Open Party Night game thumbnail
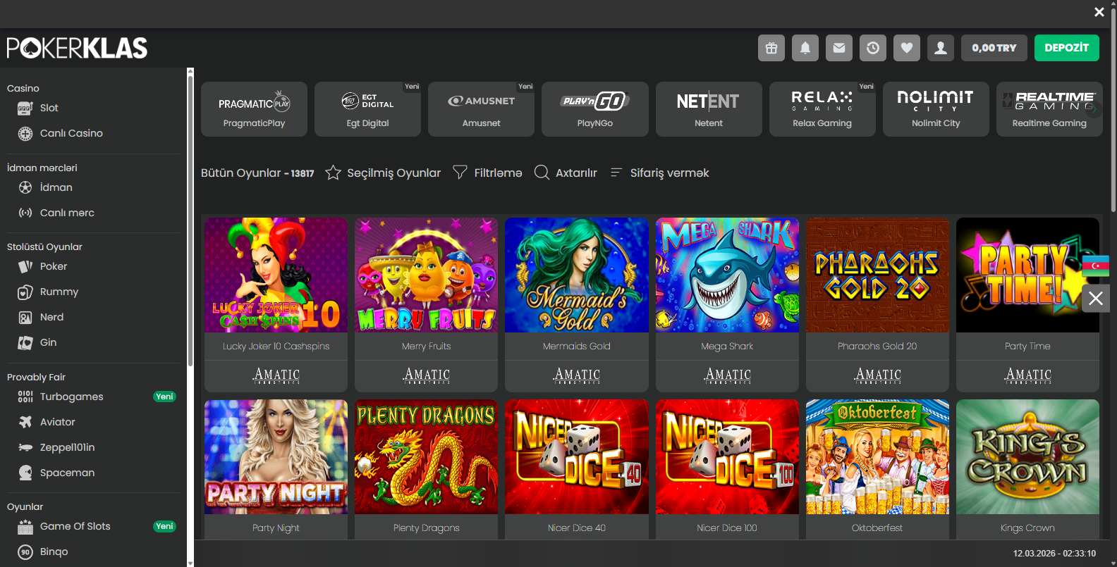Viewport: 1117px width, 567px height. pos(276,457)
